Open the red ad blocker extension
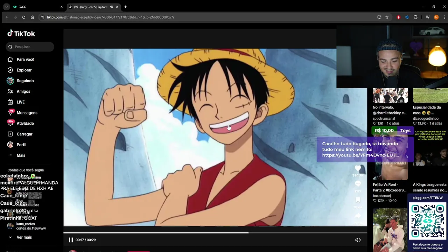Image resolution: width=448 pixels, height=252 pixels. [x=398, y=17]
